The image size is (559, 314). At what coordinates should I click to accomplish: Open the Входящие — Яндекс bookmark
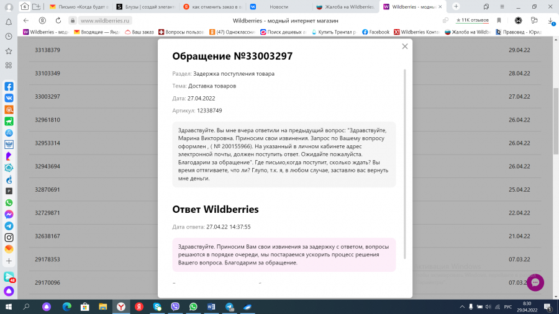point(97,32)
